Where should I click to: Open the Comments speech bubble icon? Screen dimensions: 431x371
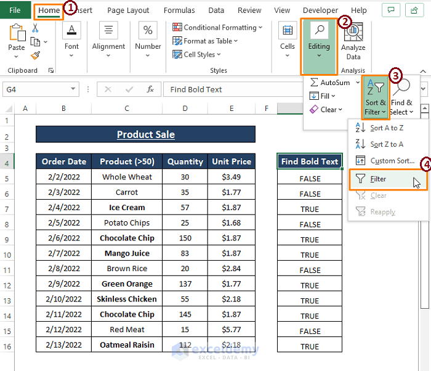pyautogui.click(x=391, y=10)
